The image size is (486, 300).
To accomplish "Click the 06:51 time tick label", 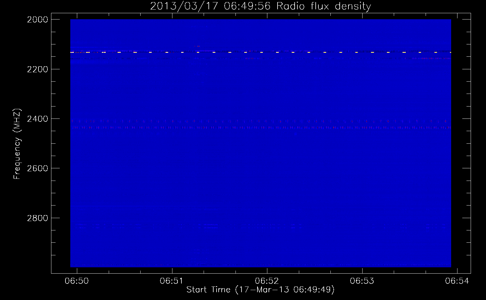I will [x=172, y=281].
